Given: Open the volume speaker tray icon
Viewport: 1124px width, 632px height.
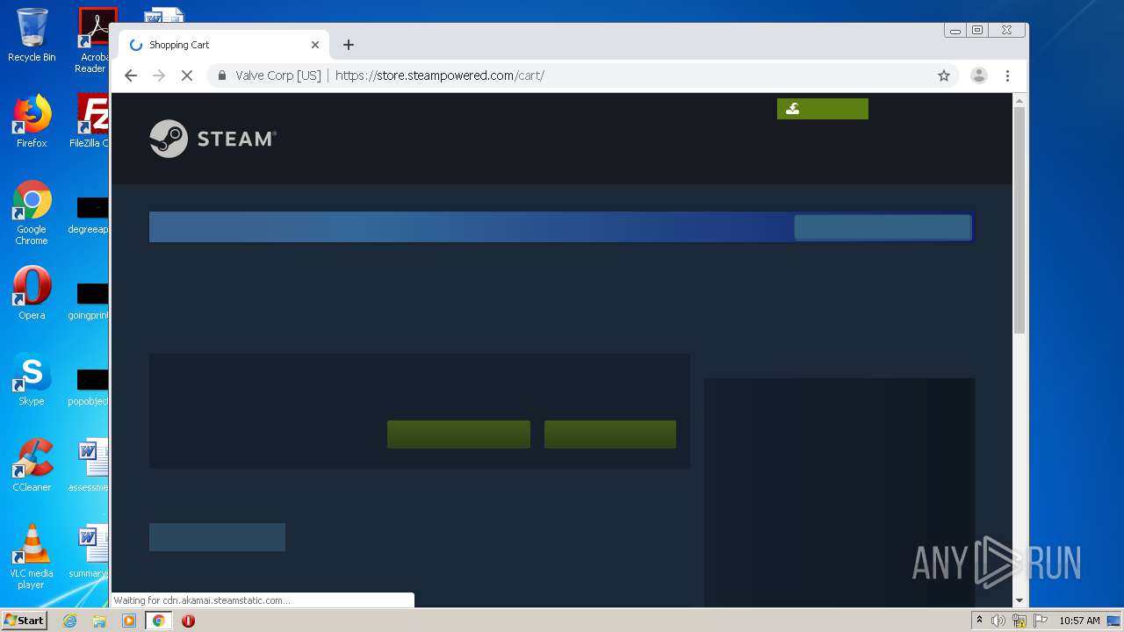Looking at the screenshot, I should click(998, 621).
